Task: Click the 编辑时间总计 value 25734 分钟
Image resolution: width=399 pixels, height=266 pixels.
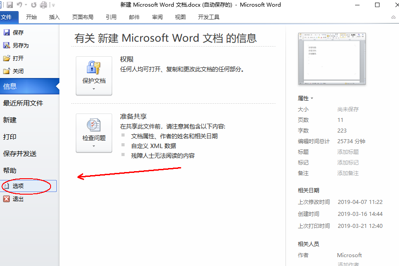Action: (x=351, y=141)
